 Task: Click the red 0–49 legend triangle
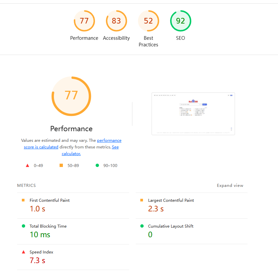pos(28,165)
